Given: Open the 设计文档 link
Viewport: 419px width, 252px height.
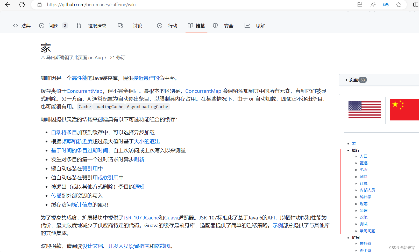Looking at the screenshot, I should coord(93,246).
